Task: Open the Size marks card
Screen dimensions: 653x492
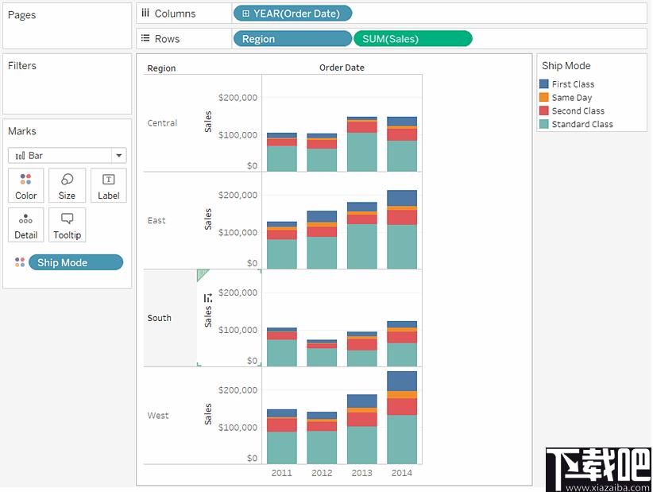Action: (67, 185)
